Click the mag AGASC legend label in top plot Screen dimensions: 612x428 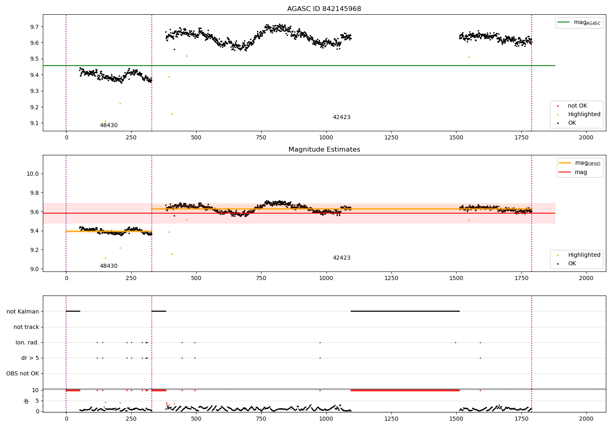tap(587, 22)
